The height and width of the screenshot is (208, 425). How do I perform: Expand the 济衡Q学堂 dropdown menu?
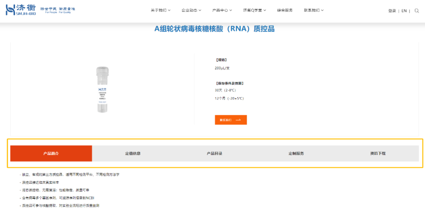pyautogui.click(x=255, y=11)
